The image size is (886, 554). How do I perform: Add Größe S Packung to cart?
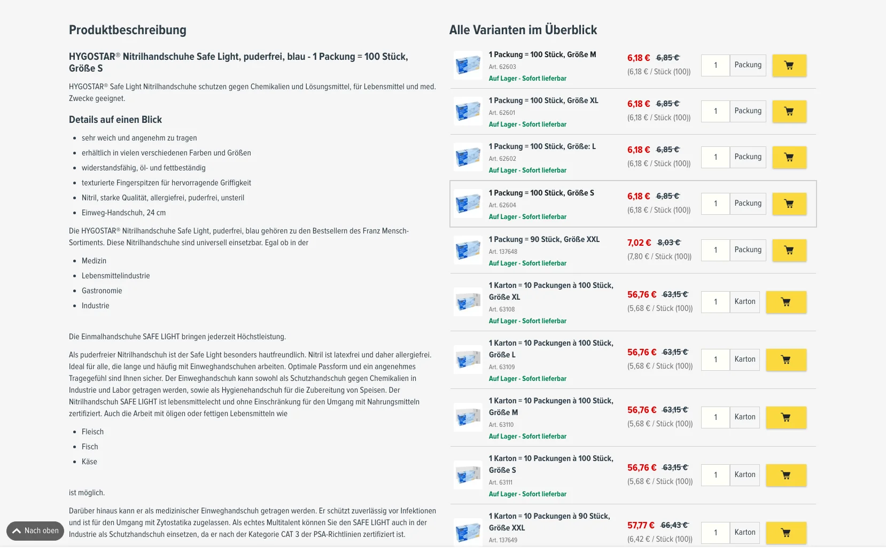(789, 204)
